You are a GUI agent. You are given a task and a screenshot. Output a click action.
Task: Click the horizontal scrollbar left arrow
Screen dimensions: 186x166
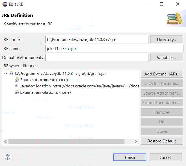(x=5, y=141)
